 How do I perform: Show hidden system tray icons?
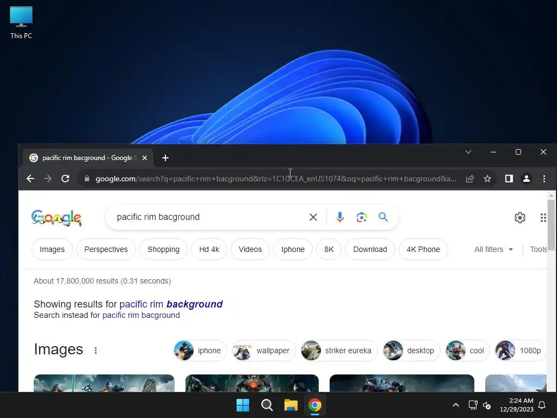tap(456, 405)
